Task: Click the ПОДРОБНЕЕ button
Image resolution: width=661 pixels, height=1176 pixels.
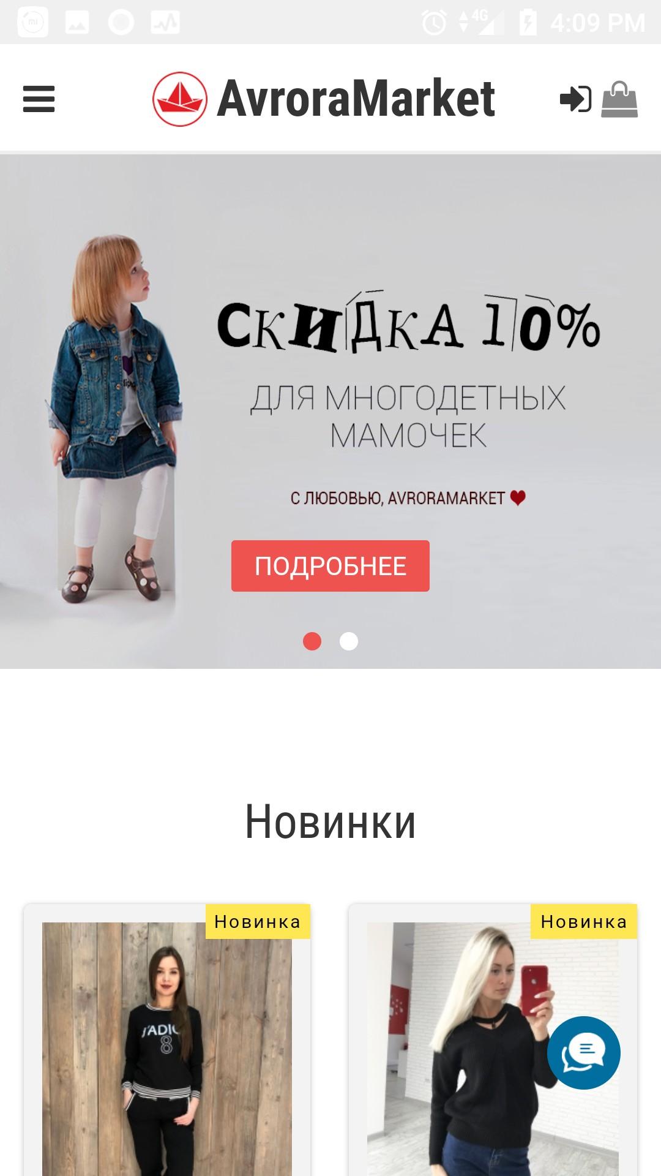Action: tap(330, 566)
